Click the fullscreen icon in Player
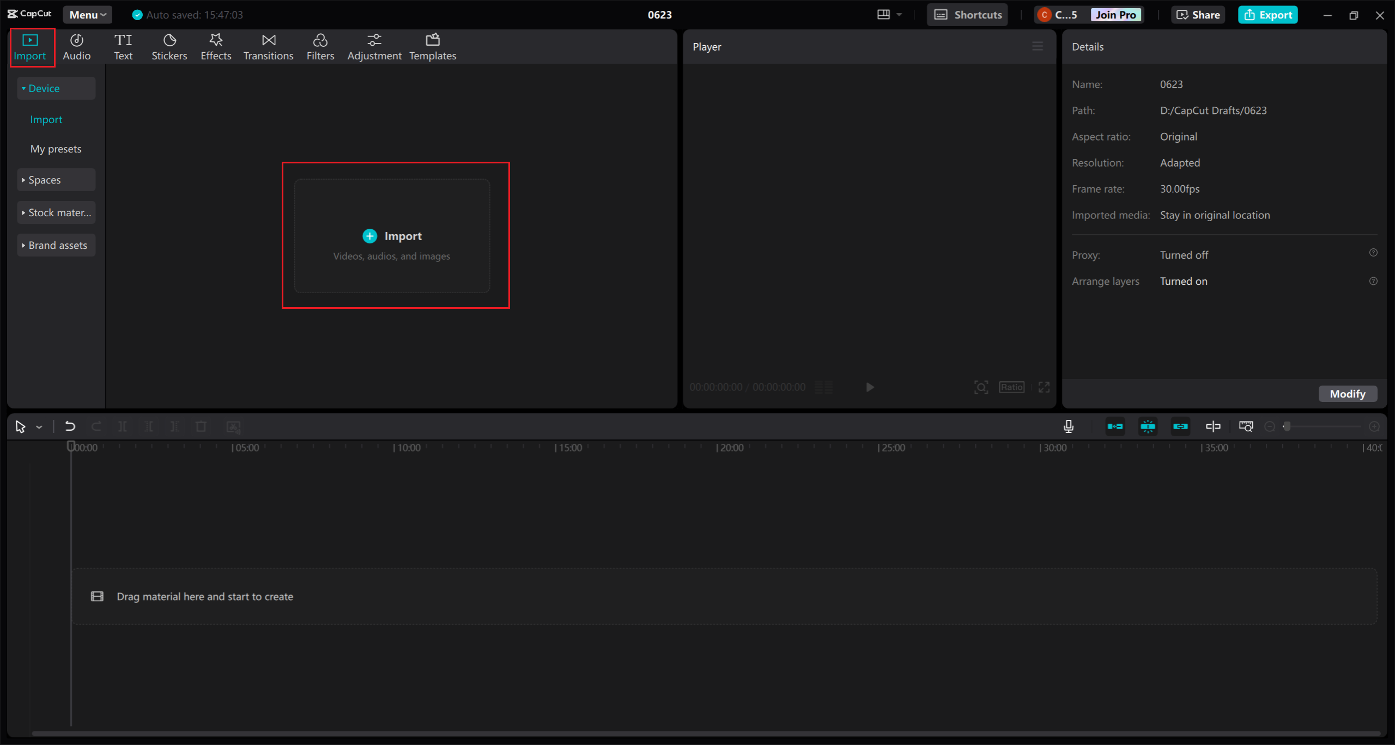The height and width of the screenshot is (745, 1395). (1044, 387)
